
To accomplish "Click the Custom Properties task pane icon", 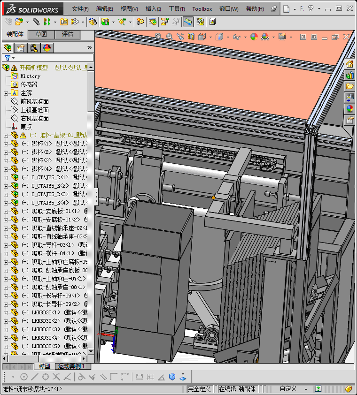I will coord(350,120).
